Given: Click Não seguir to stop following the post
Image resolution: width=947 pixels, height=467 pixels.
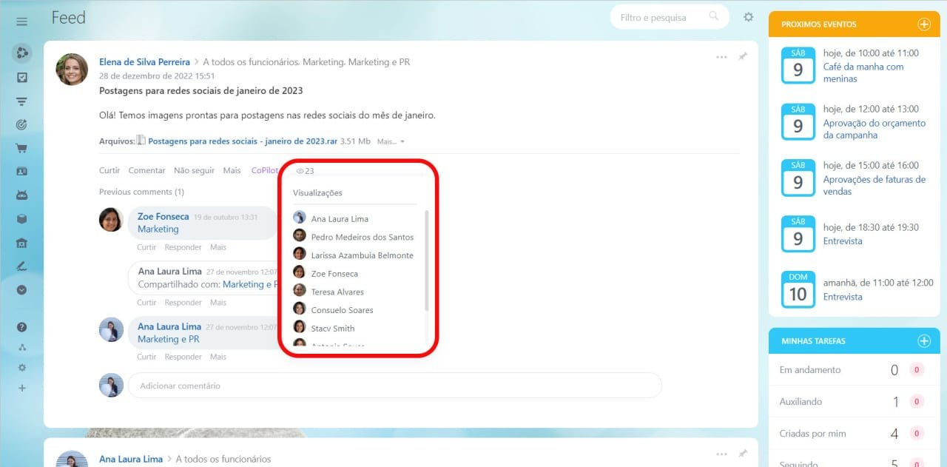Looking at the screenshot, I should tap(194, 170).
